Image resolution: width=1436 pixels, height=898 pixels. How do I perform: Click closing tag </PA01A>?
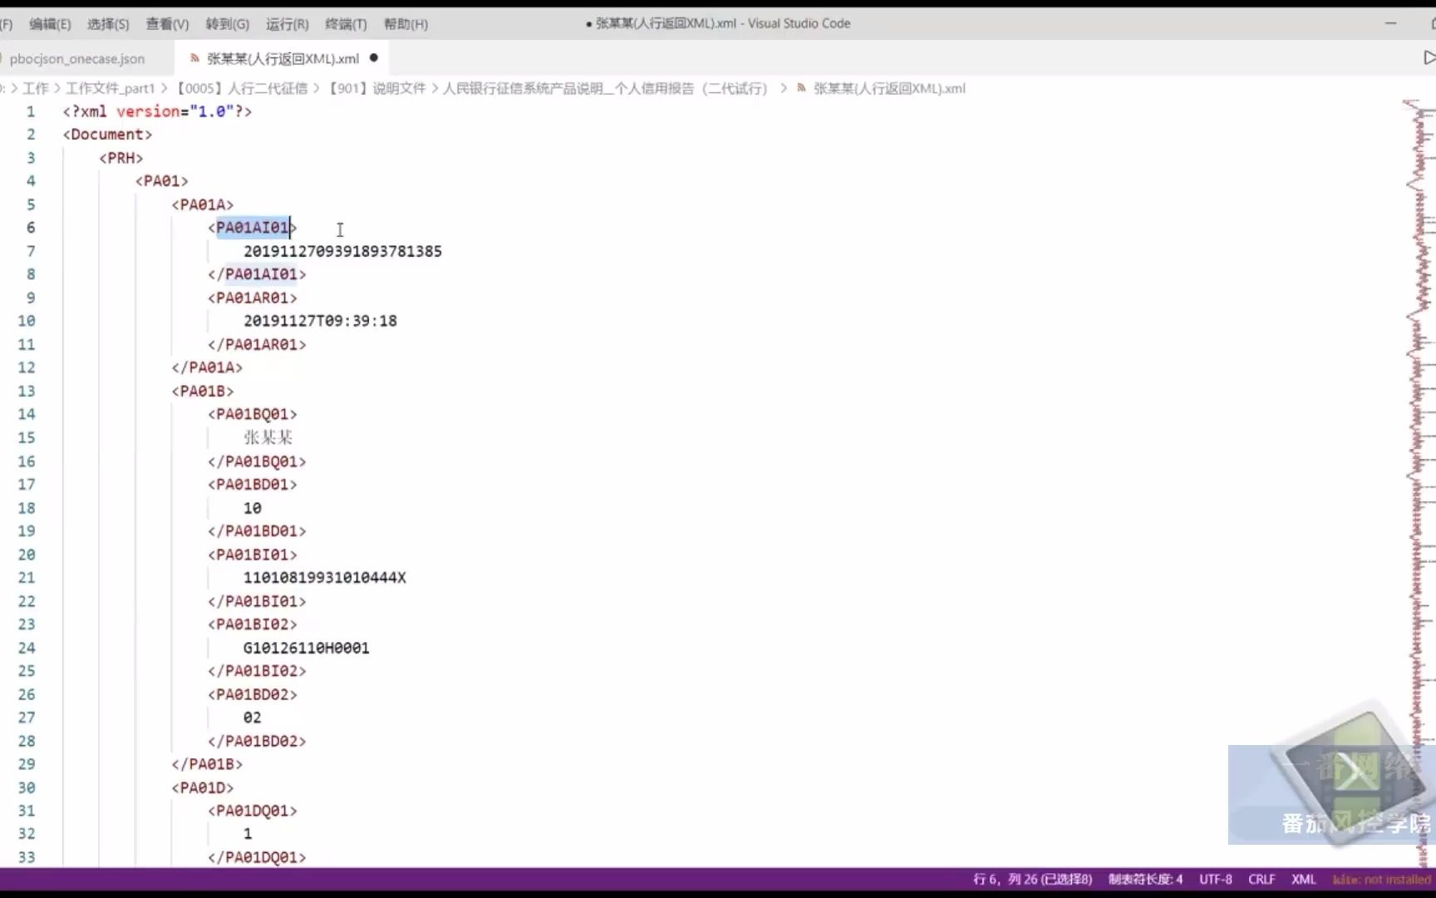(207, 368)
